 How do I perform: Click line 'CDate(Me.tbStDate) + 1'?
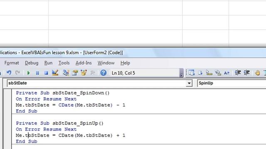click(x=92, y=135)
